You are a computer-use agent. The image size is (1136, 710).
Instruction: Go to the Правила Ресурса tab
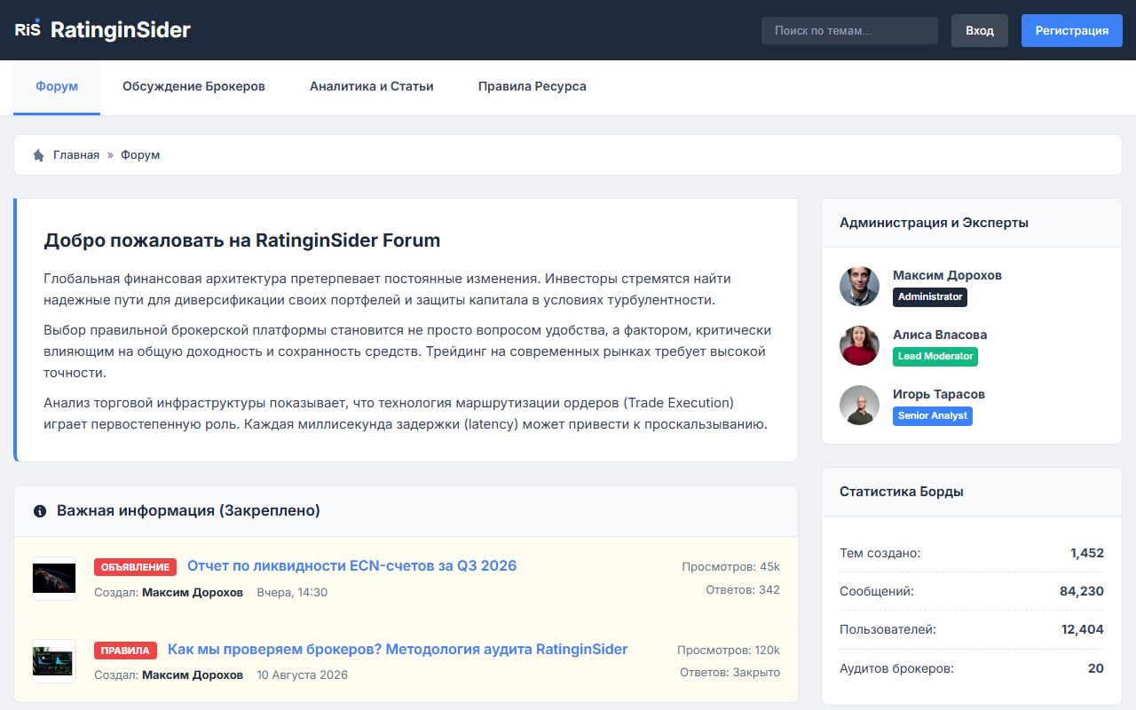pyautogui.click(x=532, y=87)
